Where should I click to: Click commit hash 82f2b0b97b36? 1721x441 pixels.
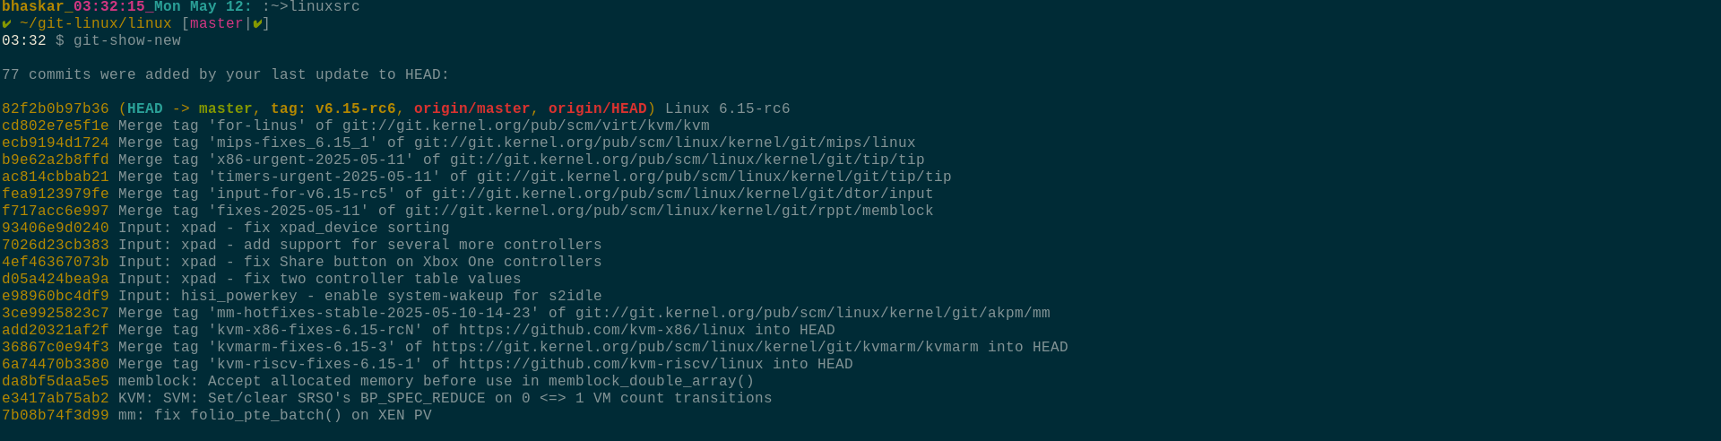point(56,109)
